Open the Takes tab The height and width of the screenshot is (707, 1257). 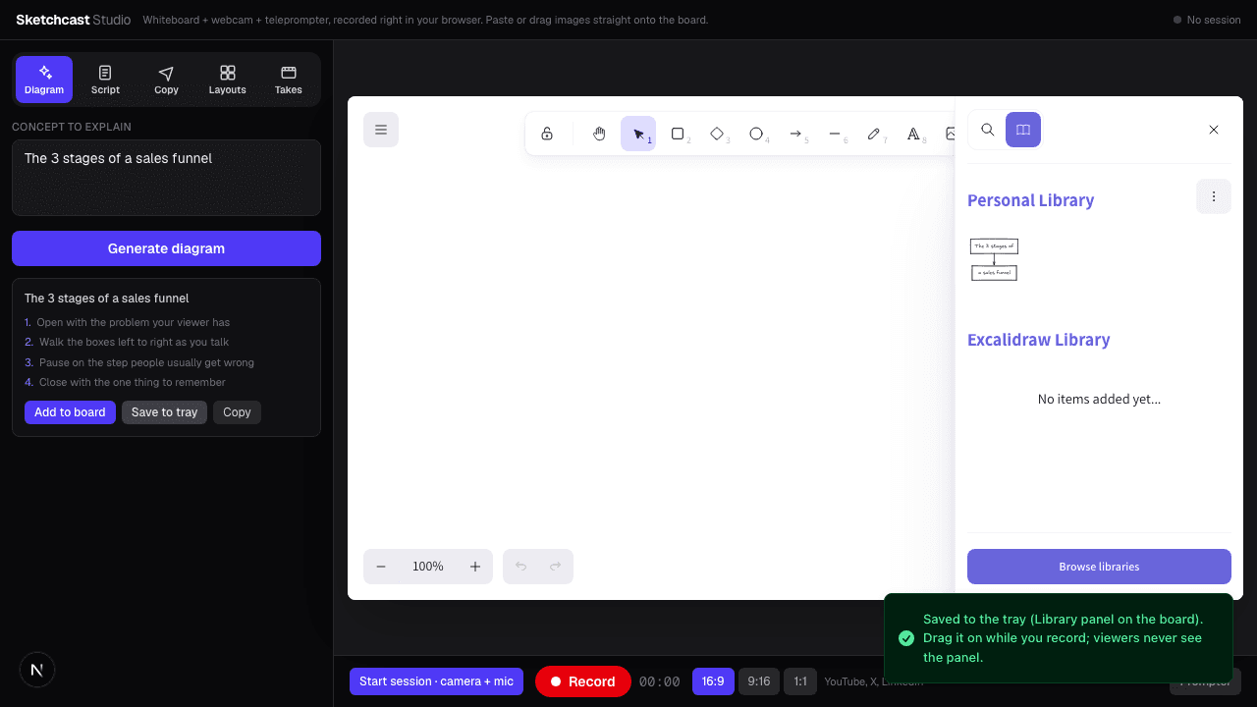pyautogui.click(x=289, y=80)
